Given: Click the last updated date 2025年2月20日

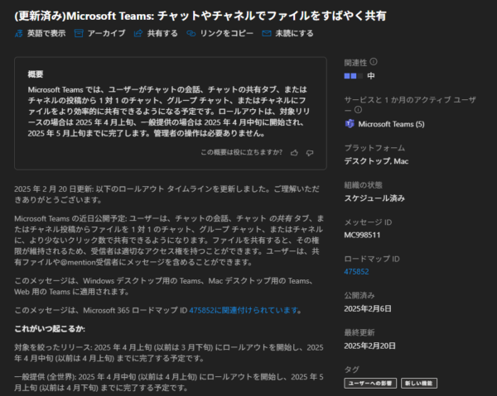Looking at the screenshot, I should (370, 346).
